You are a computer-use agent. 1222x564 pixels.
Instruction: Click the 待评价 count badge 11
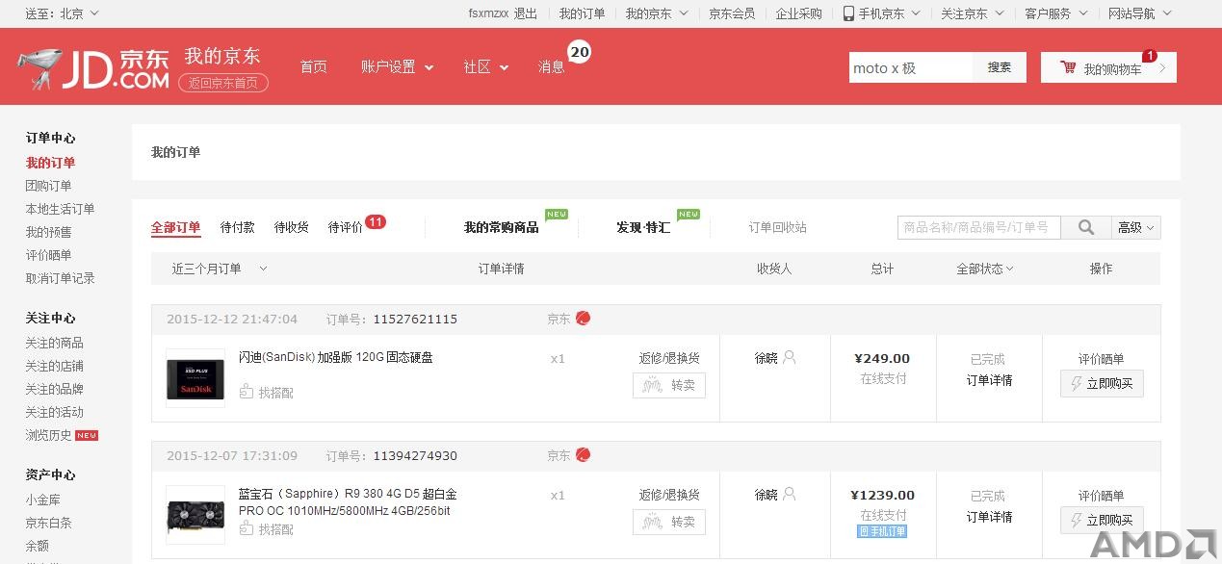[376, 222]
